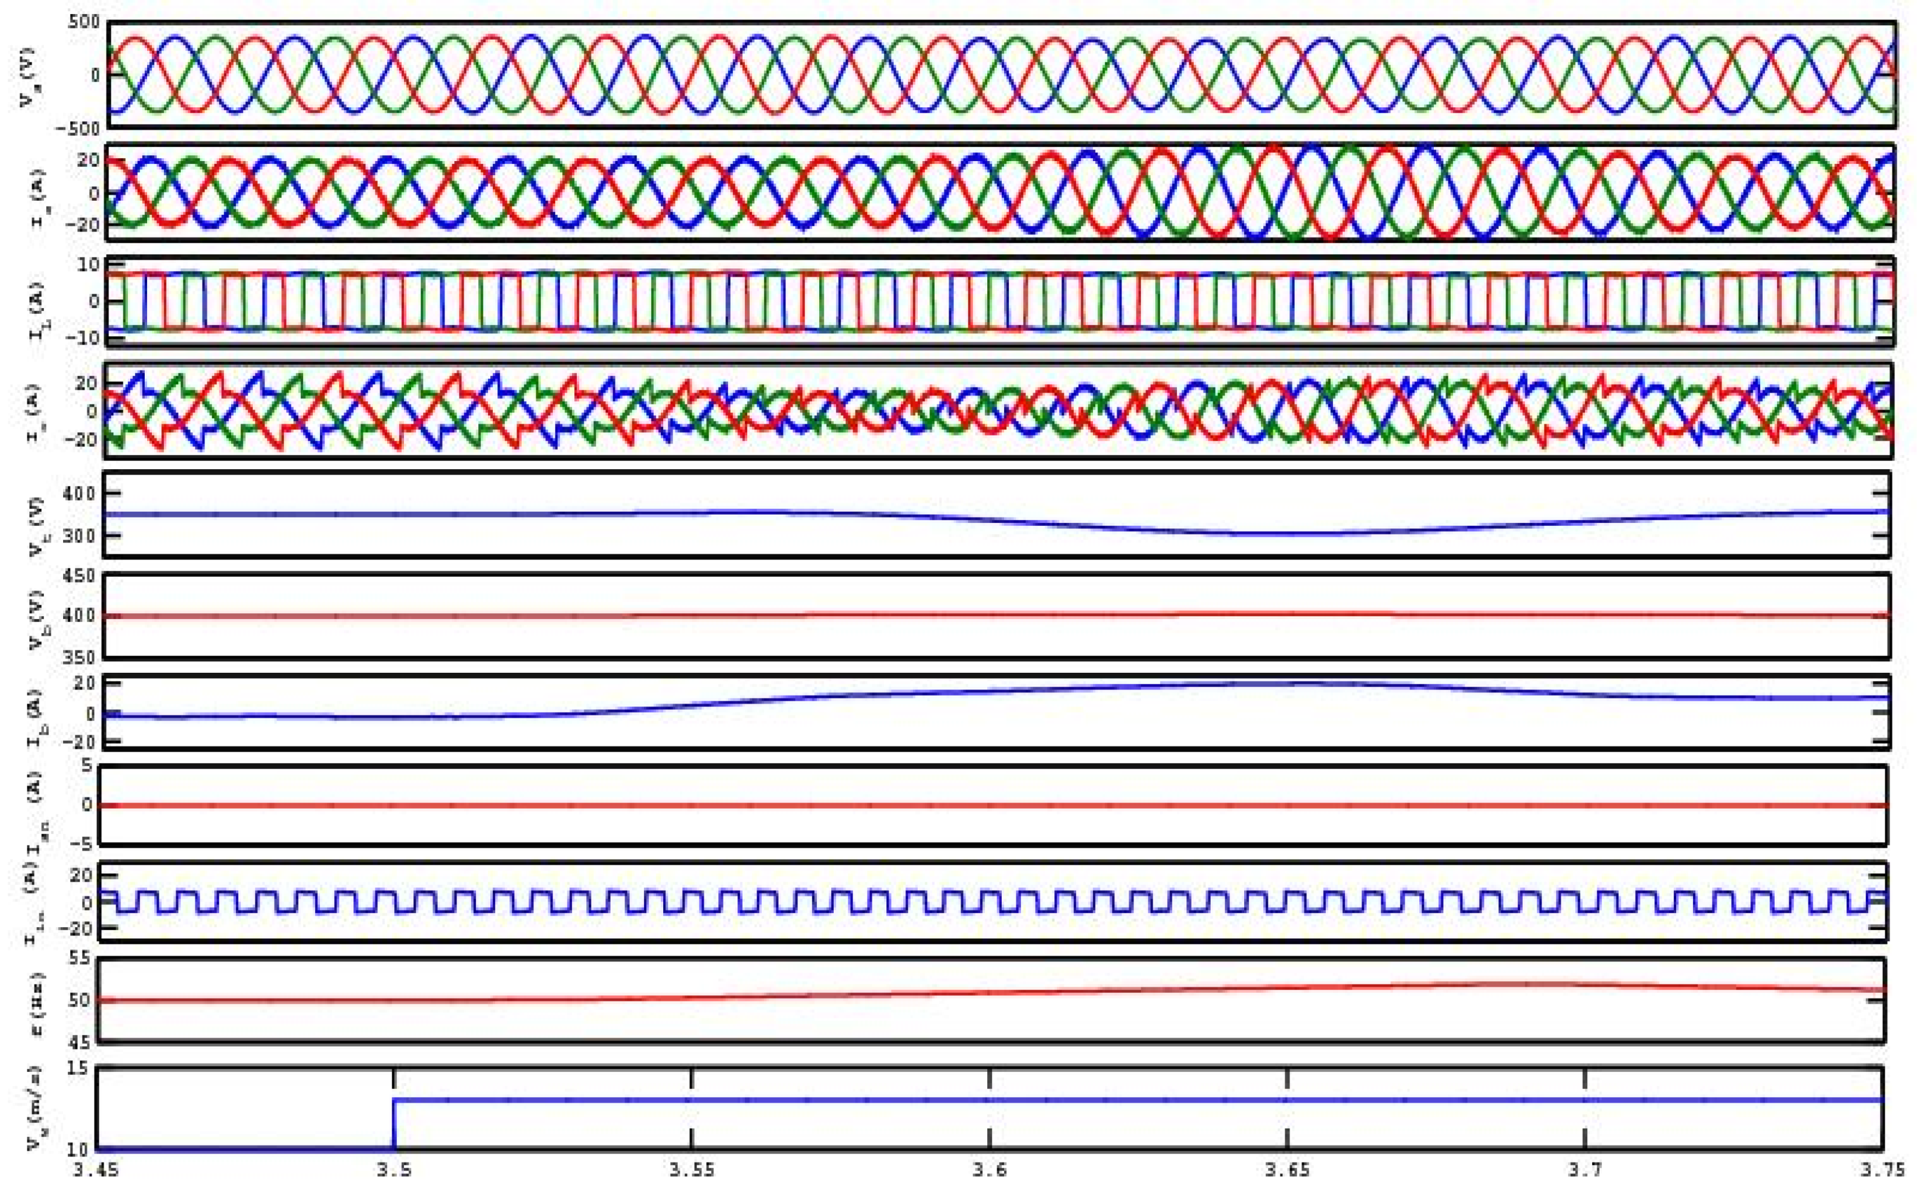1926x1198 pixels.
Task: Click the 500 tick label on top subplot
Action: tap(84, 20)
